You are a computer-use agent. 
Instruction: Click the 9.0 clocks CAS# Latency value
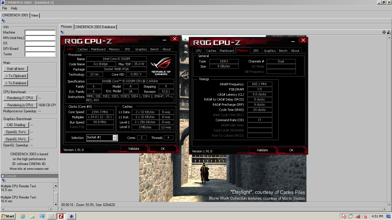click(259, 95)
